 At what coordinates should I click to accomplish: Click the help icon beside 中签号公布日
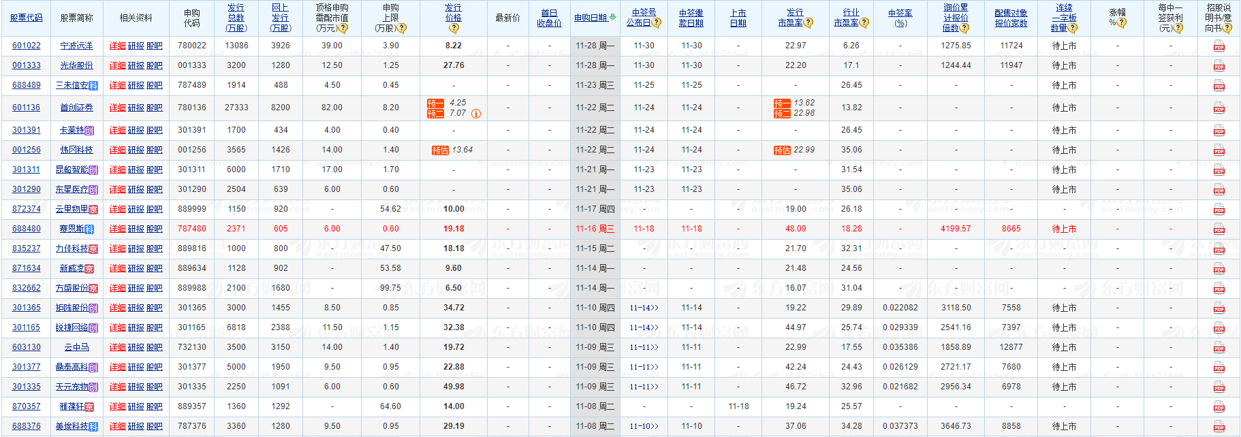[x=656, y=22]
